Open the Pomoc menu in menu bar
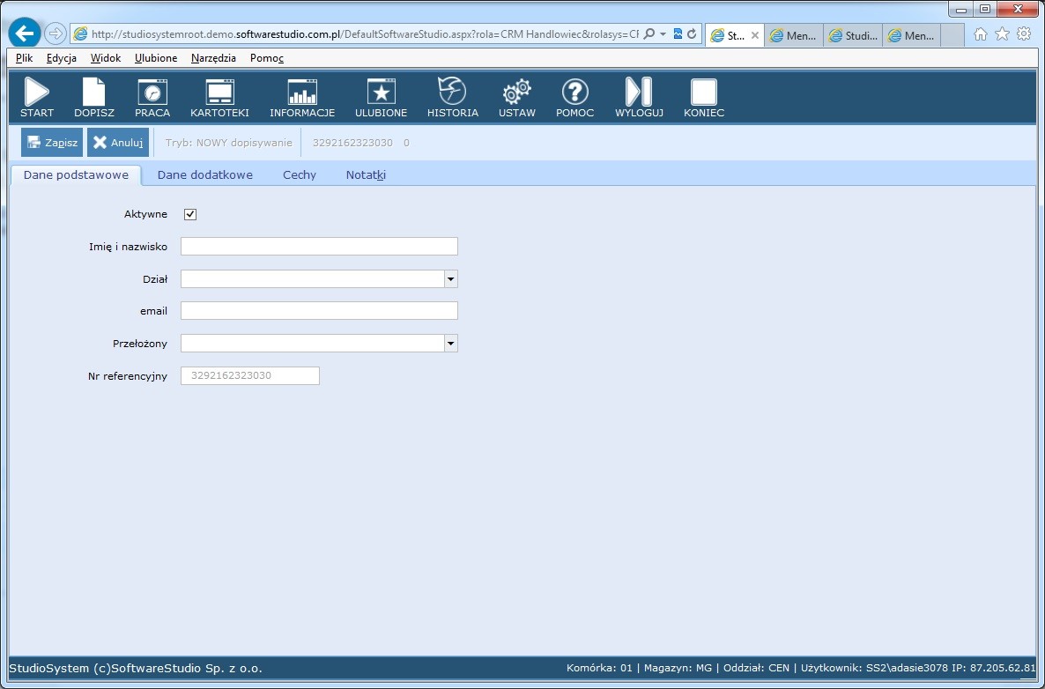1045x689 pixels. point(267,58)
